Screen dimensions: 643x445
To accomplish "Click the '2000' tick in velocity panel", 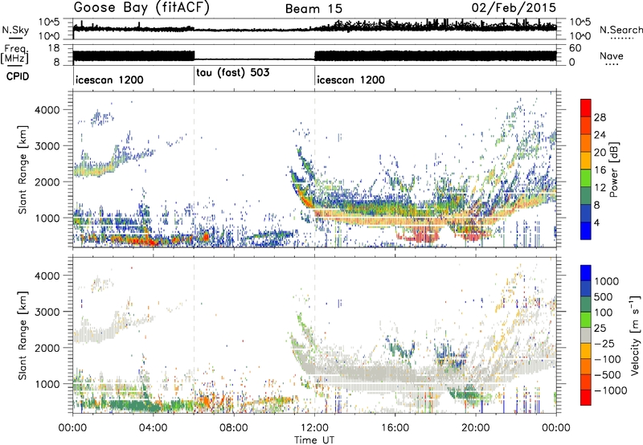I will [x=47, y=348].
